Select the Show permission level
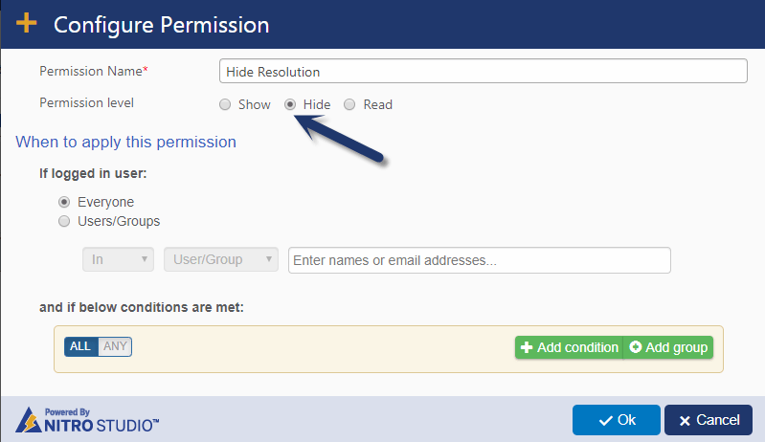 (225, 104)
